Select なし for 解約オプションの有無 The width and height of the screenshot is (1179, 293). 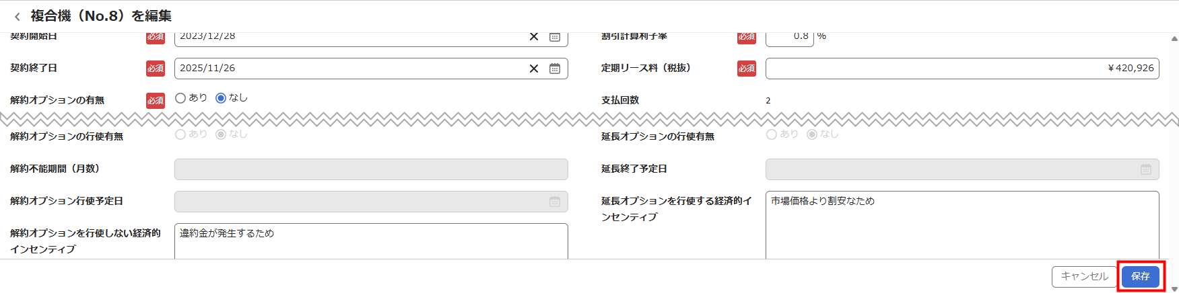click(x=221, y=98)
